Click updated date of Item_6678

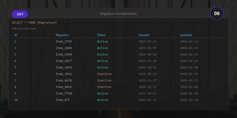tap(189, 80)
